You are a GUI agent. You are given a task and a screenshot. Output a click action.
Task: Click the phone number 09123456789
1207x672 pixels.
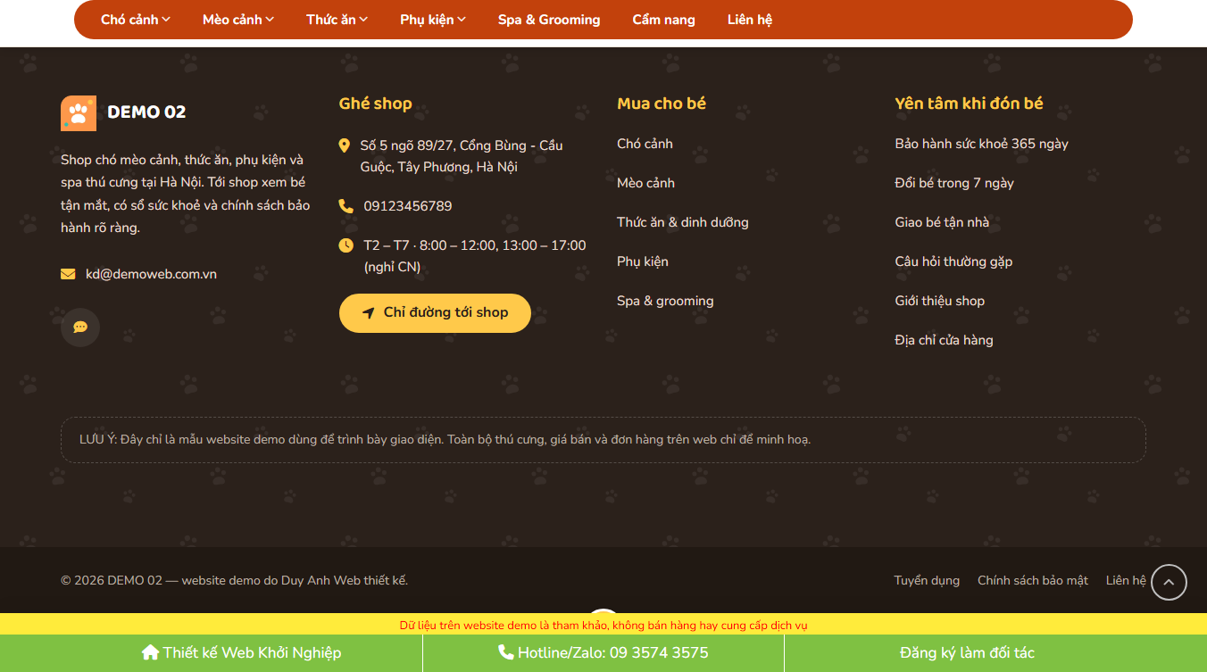click(x=408, y=206)
